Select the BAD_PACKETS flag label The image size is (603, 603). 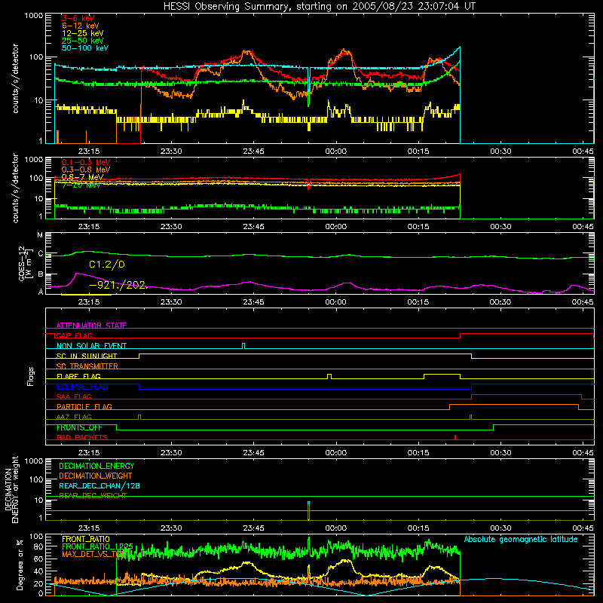click(82, 437)
